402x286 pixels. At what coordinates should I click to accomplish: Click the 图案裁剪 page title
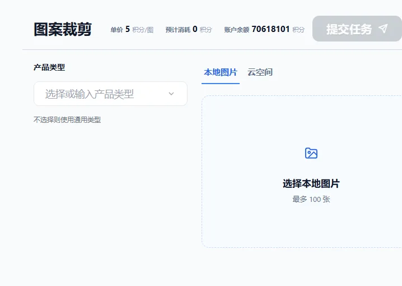[63, 29]
